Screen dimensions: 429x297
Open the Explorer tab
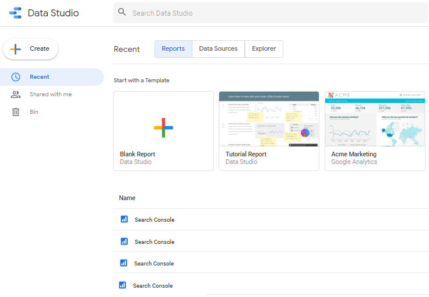tap(263, 49)
